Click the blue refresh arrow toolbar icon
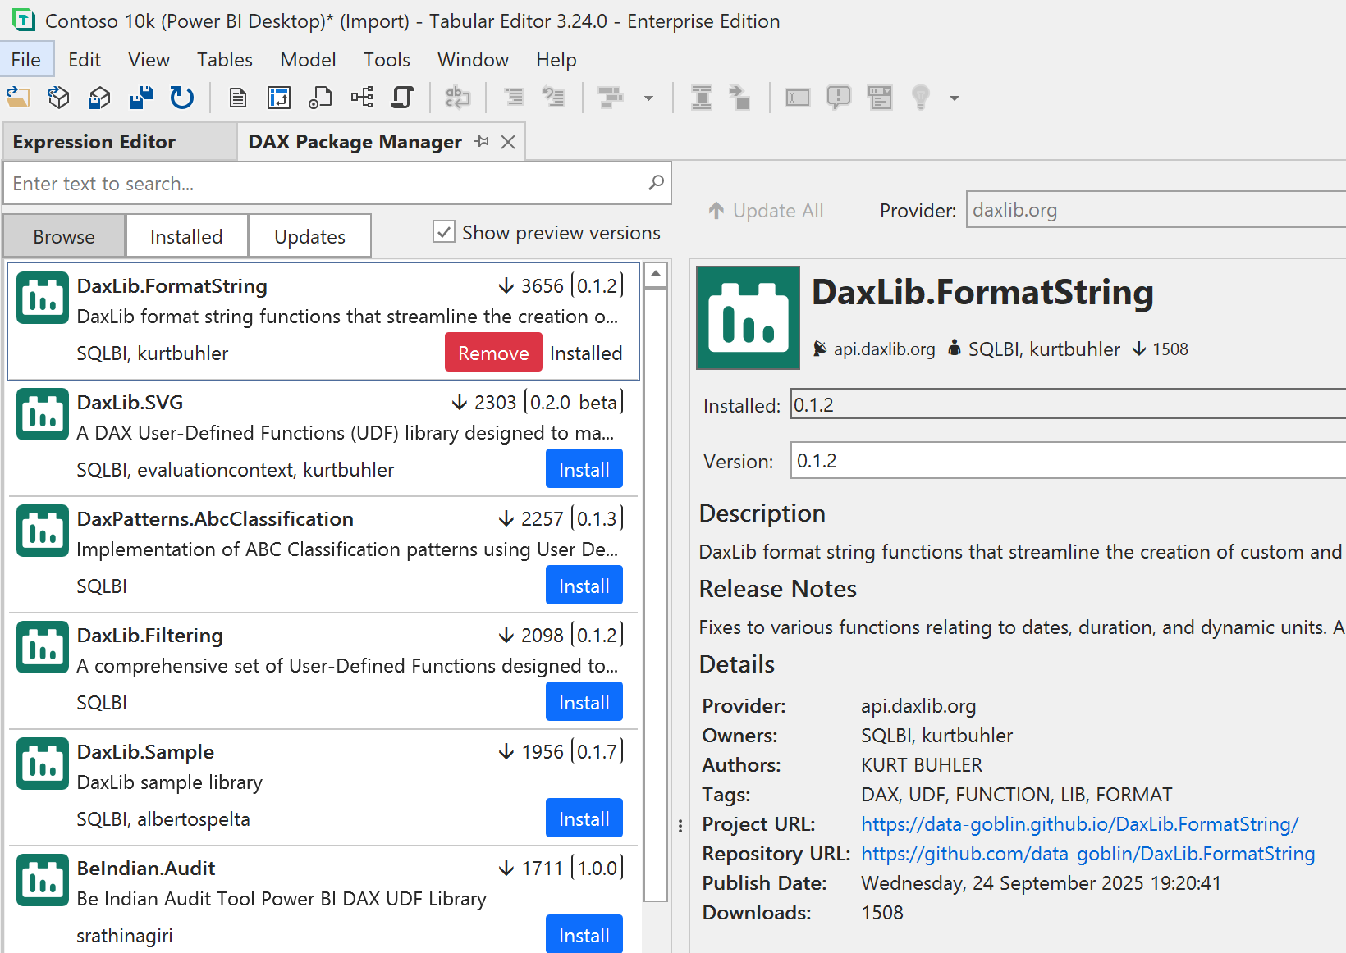 click(x=181, y=98)
